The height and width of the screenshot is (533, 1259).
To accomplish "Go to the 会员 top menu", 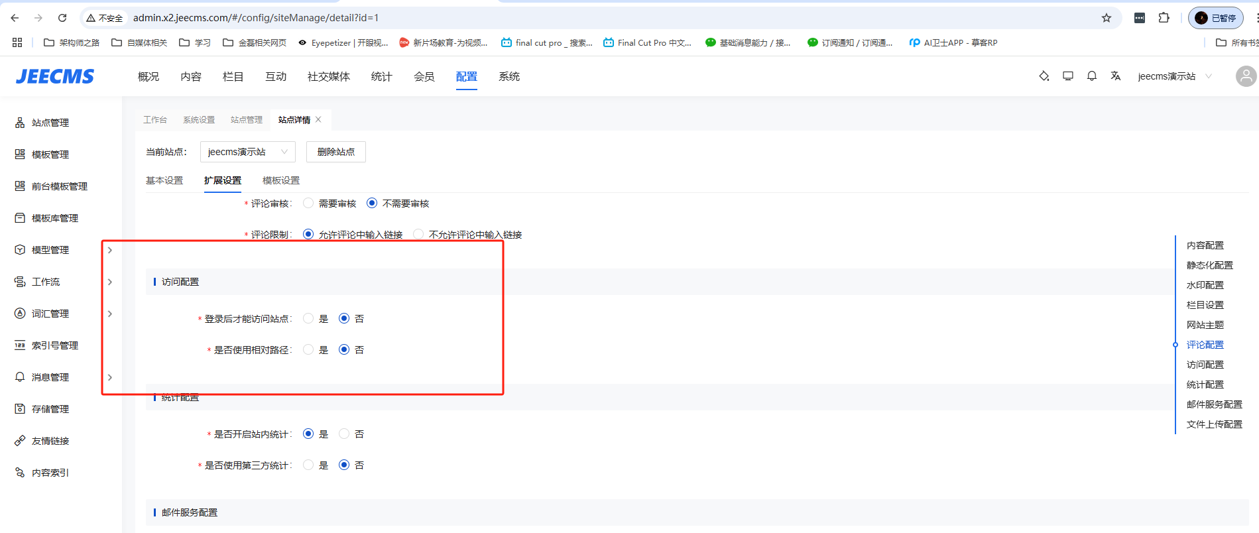I will point(424,76).
